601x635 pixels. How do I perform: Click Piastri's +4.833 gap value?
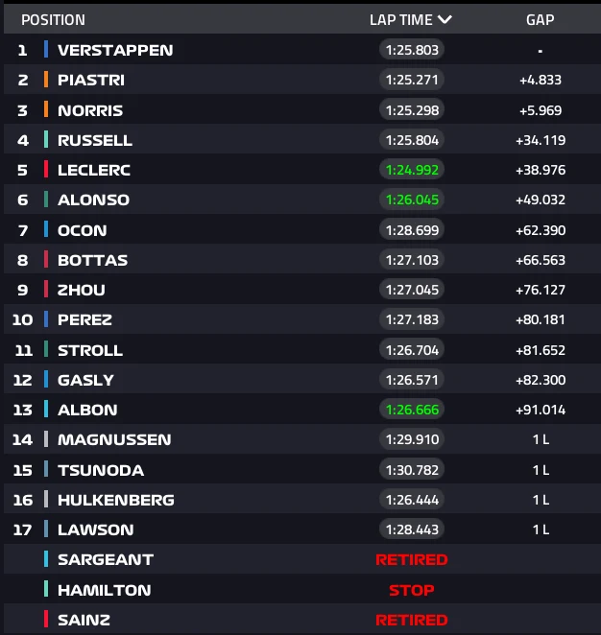[541, 80]
